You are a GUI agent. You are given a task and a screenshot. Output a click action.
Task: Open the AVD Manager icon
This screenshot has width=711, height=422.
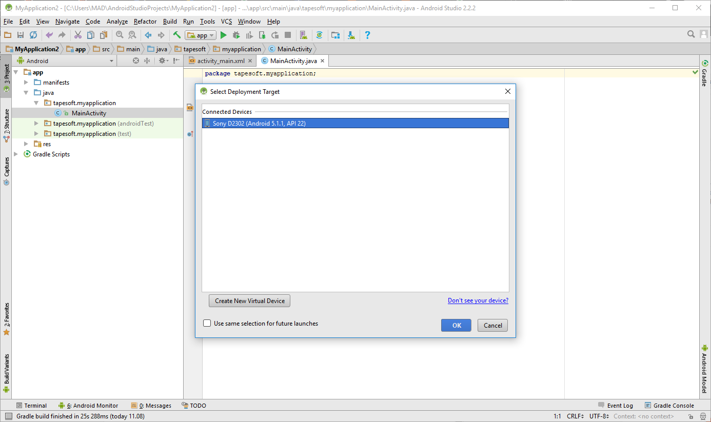[x=304, y=35]
